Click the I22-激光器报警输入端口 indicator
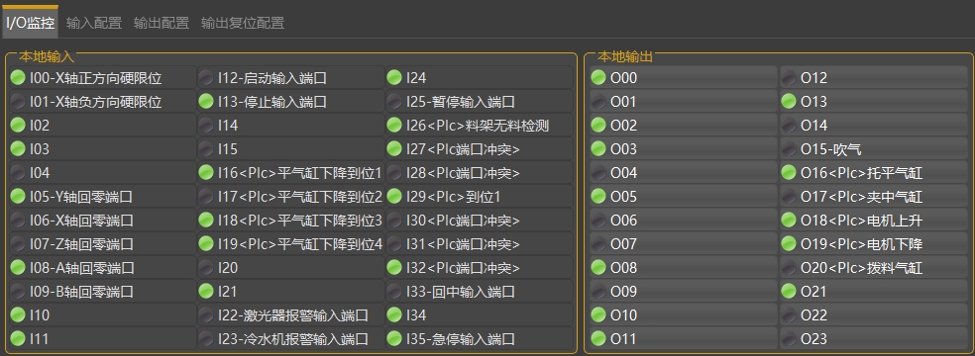Viewport: 975px width, 356px height. pyautogui.click(x=206, y=315)
